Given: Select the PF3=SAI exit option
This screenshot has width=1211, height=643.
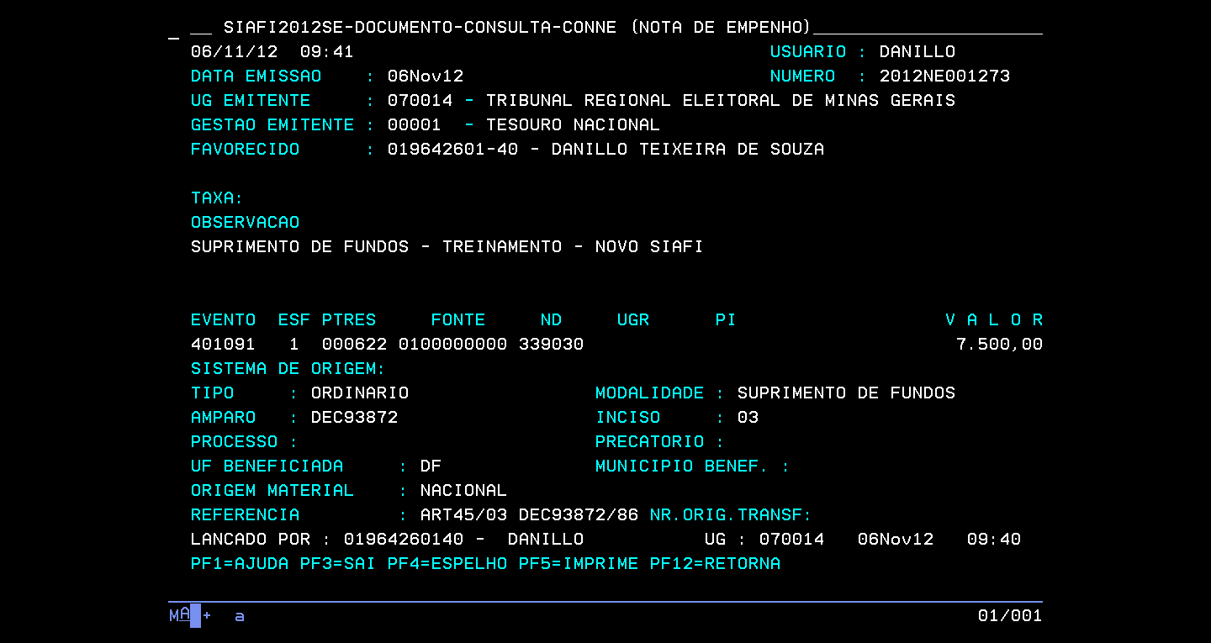Looking at the screenshot, I should coord(338,563).
